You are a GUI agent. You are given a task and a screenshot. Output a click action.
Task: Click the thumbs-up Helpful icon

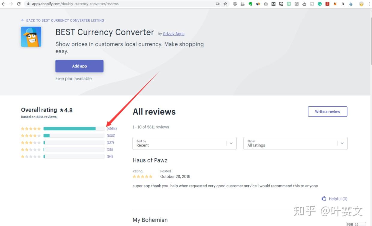[324, 198]
